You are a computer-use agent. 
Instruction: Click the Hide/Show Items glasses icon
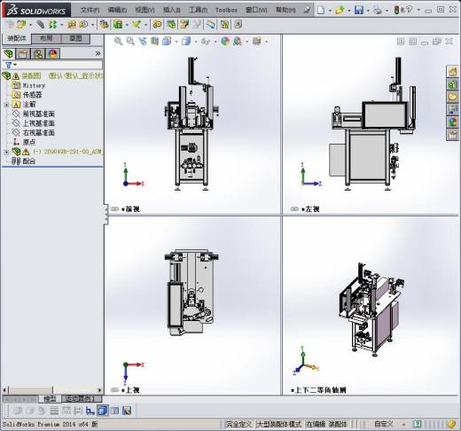pyautogui.click(x=206, y=42)
